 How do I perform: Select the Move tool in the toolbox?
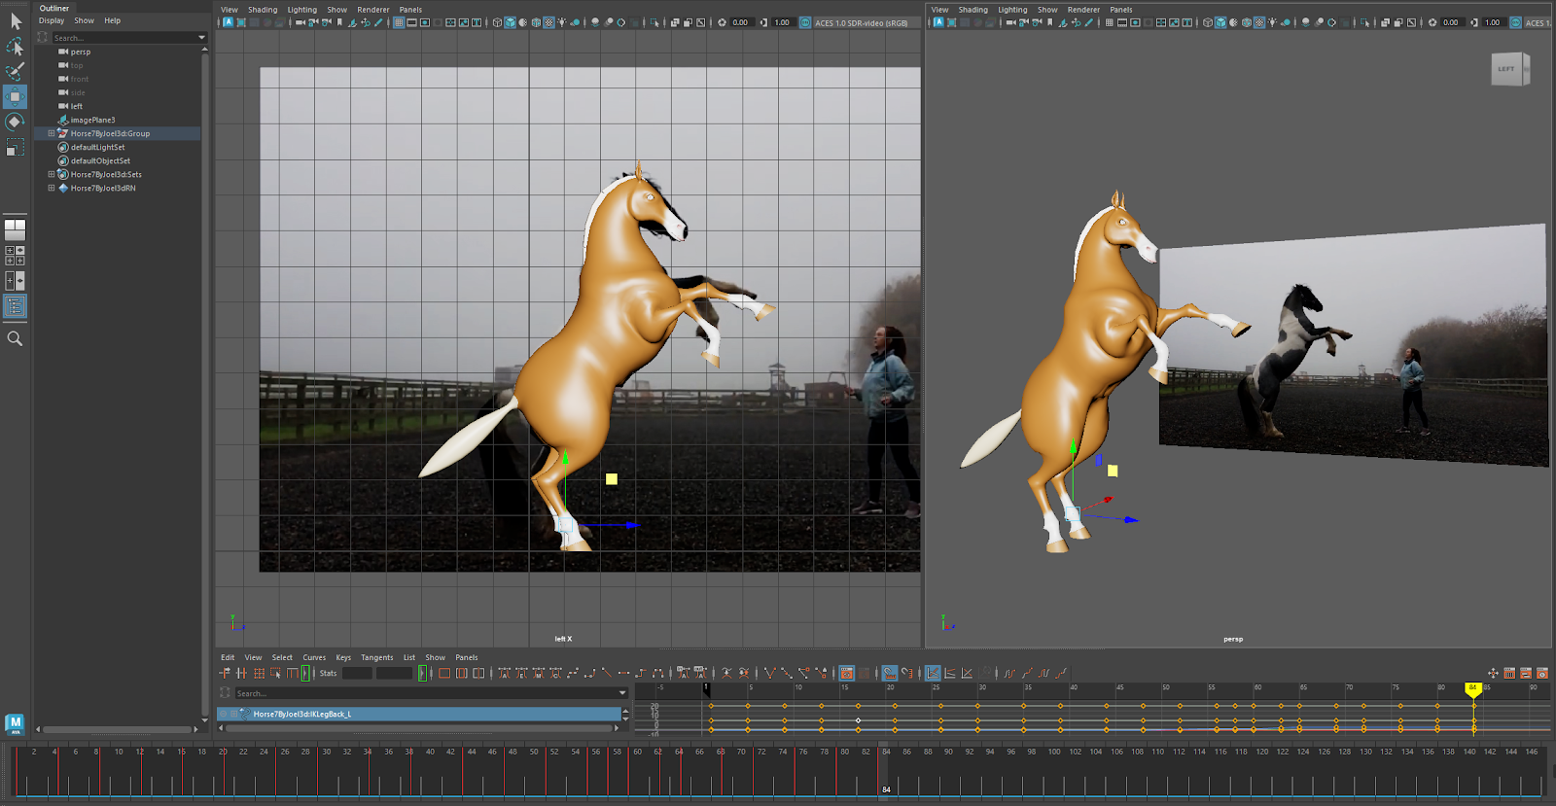[x=15, y=96]
